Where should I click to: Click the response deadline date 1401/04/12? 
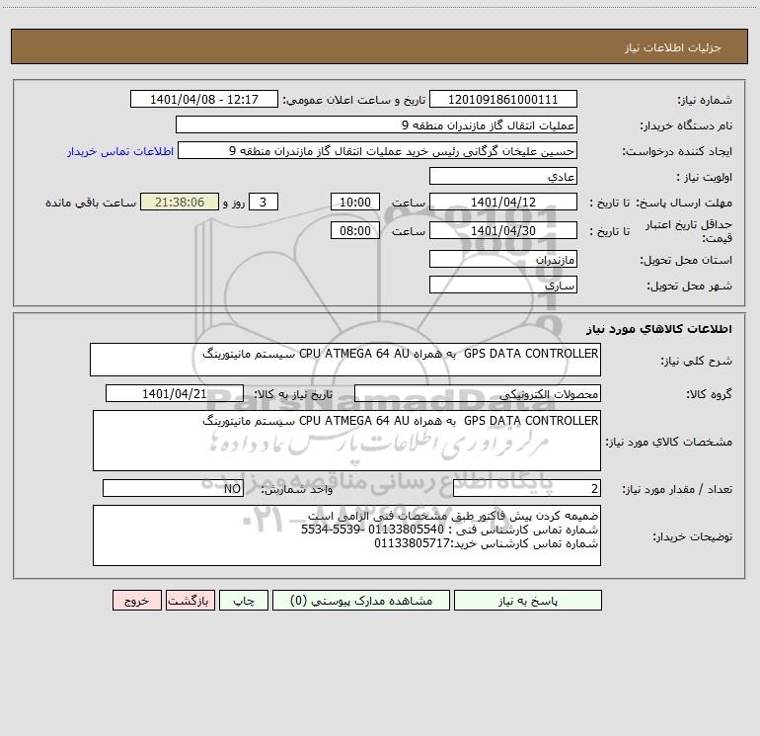tap(503, 202)
